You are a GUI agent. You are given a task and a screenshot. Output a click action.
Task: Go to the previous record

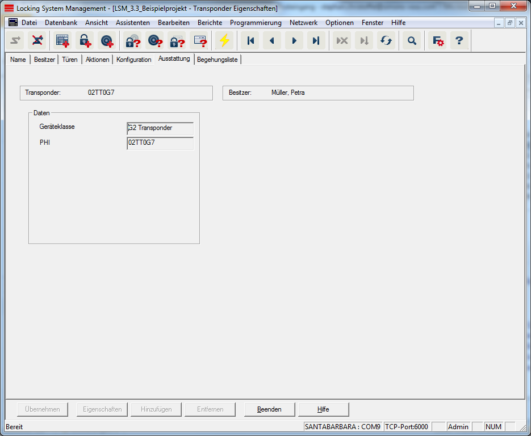[x=272, y=41]
